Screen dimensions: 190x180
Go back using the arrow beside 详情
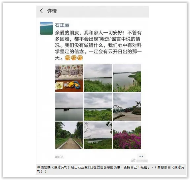click(x=41, y=11)
